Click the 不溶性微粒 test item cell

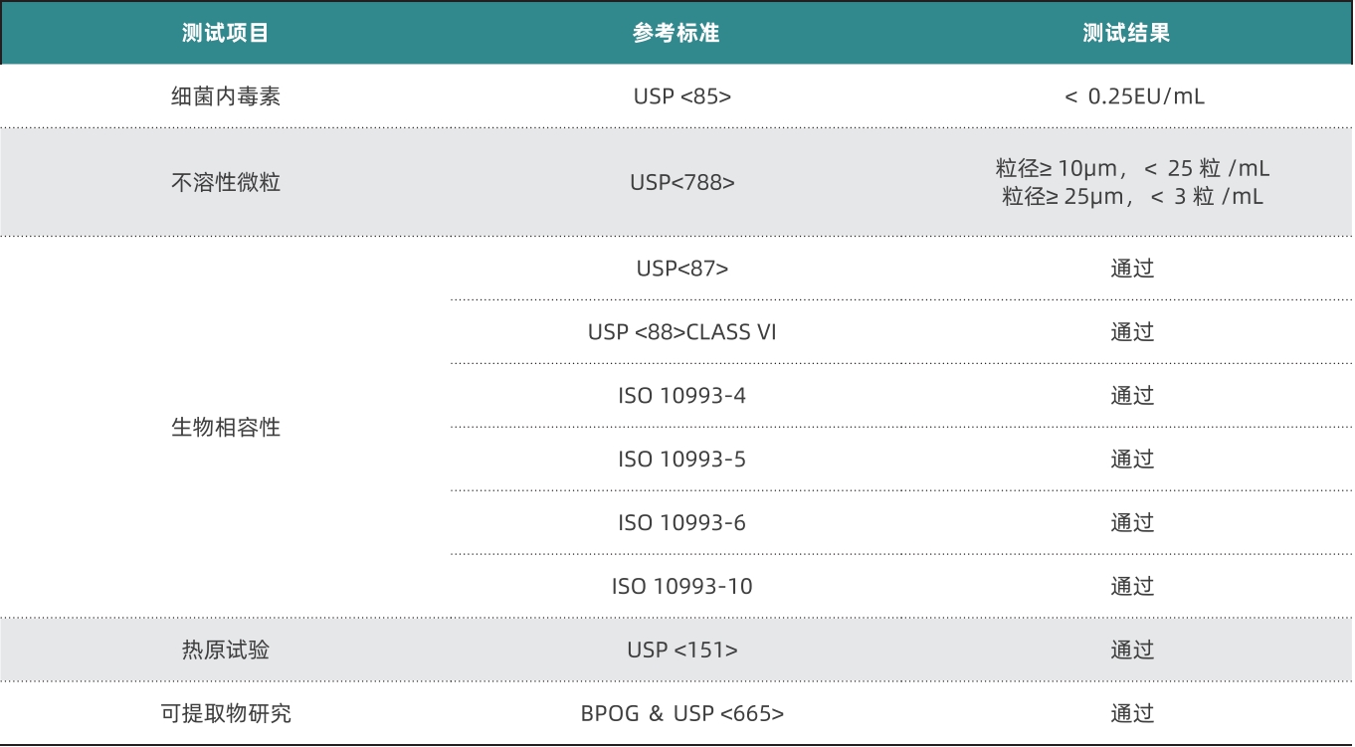(226, 182)
